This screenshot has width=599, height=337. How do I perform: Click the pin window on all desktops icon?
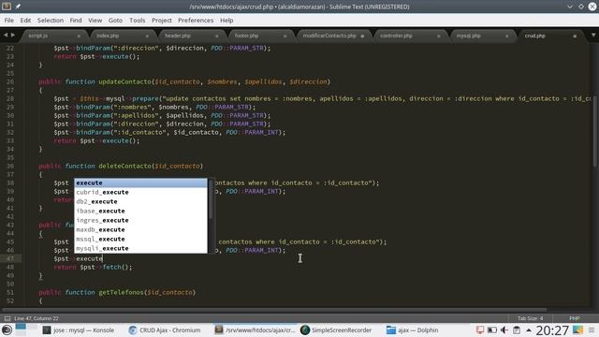[18, 7]
